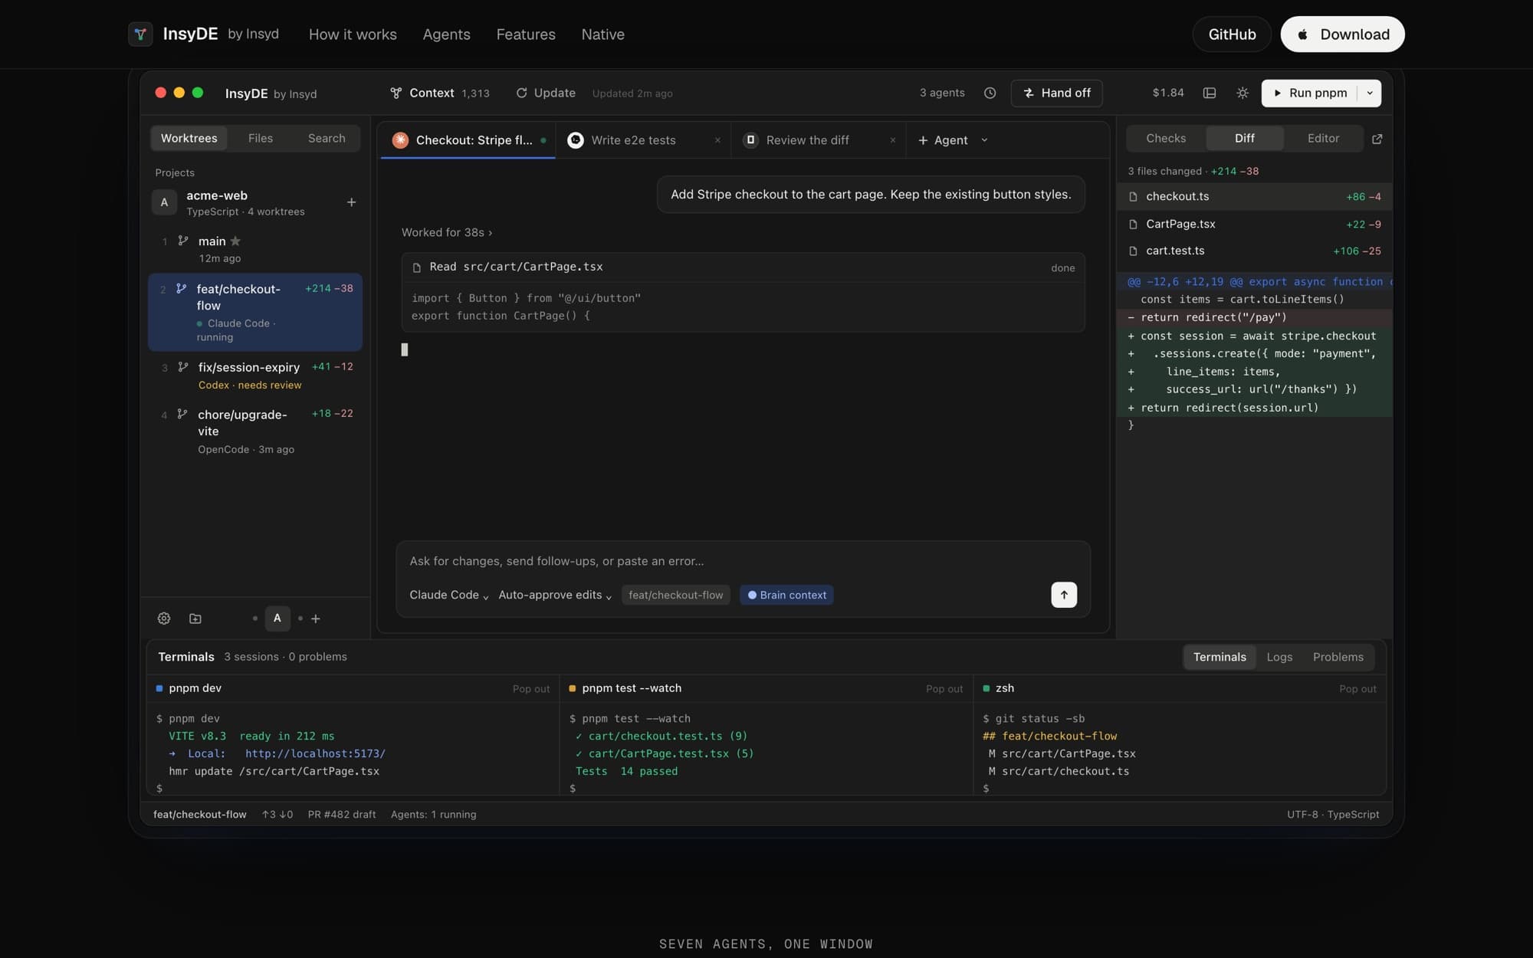Open the Claude Code model selector
This screenshot has height=958, width=1533.
point(448,595)
